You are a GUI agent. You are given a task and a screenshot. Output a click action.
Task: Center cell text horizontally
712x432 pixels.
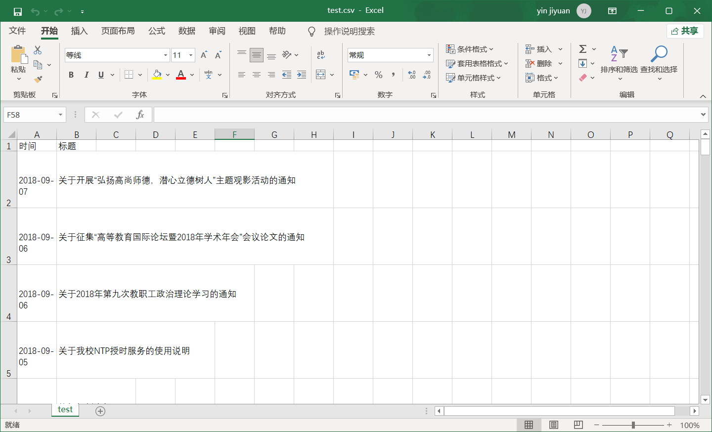[257, 75]
